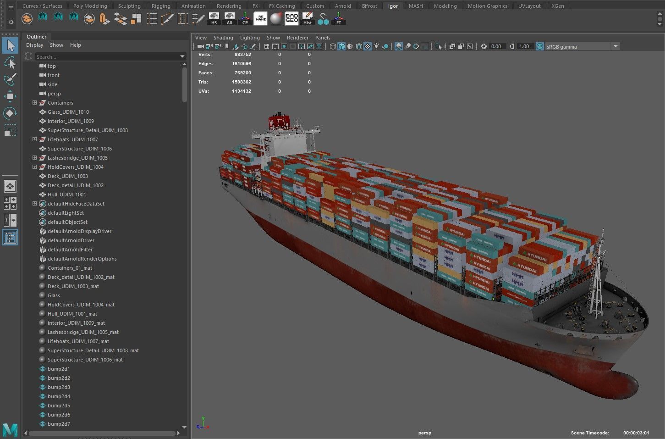Screen dimensions: 665x439
Task: Expand the Containers node in Outliner
Action: tap(34, 103)
